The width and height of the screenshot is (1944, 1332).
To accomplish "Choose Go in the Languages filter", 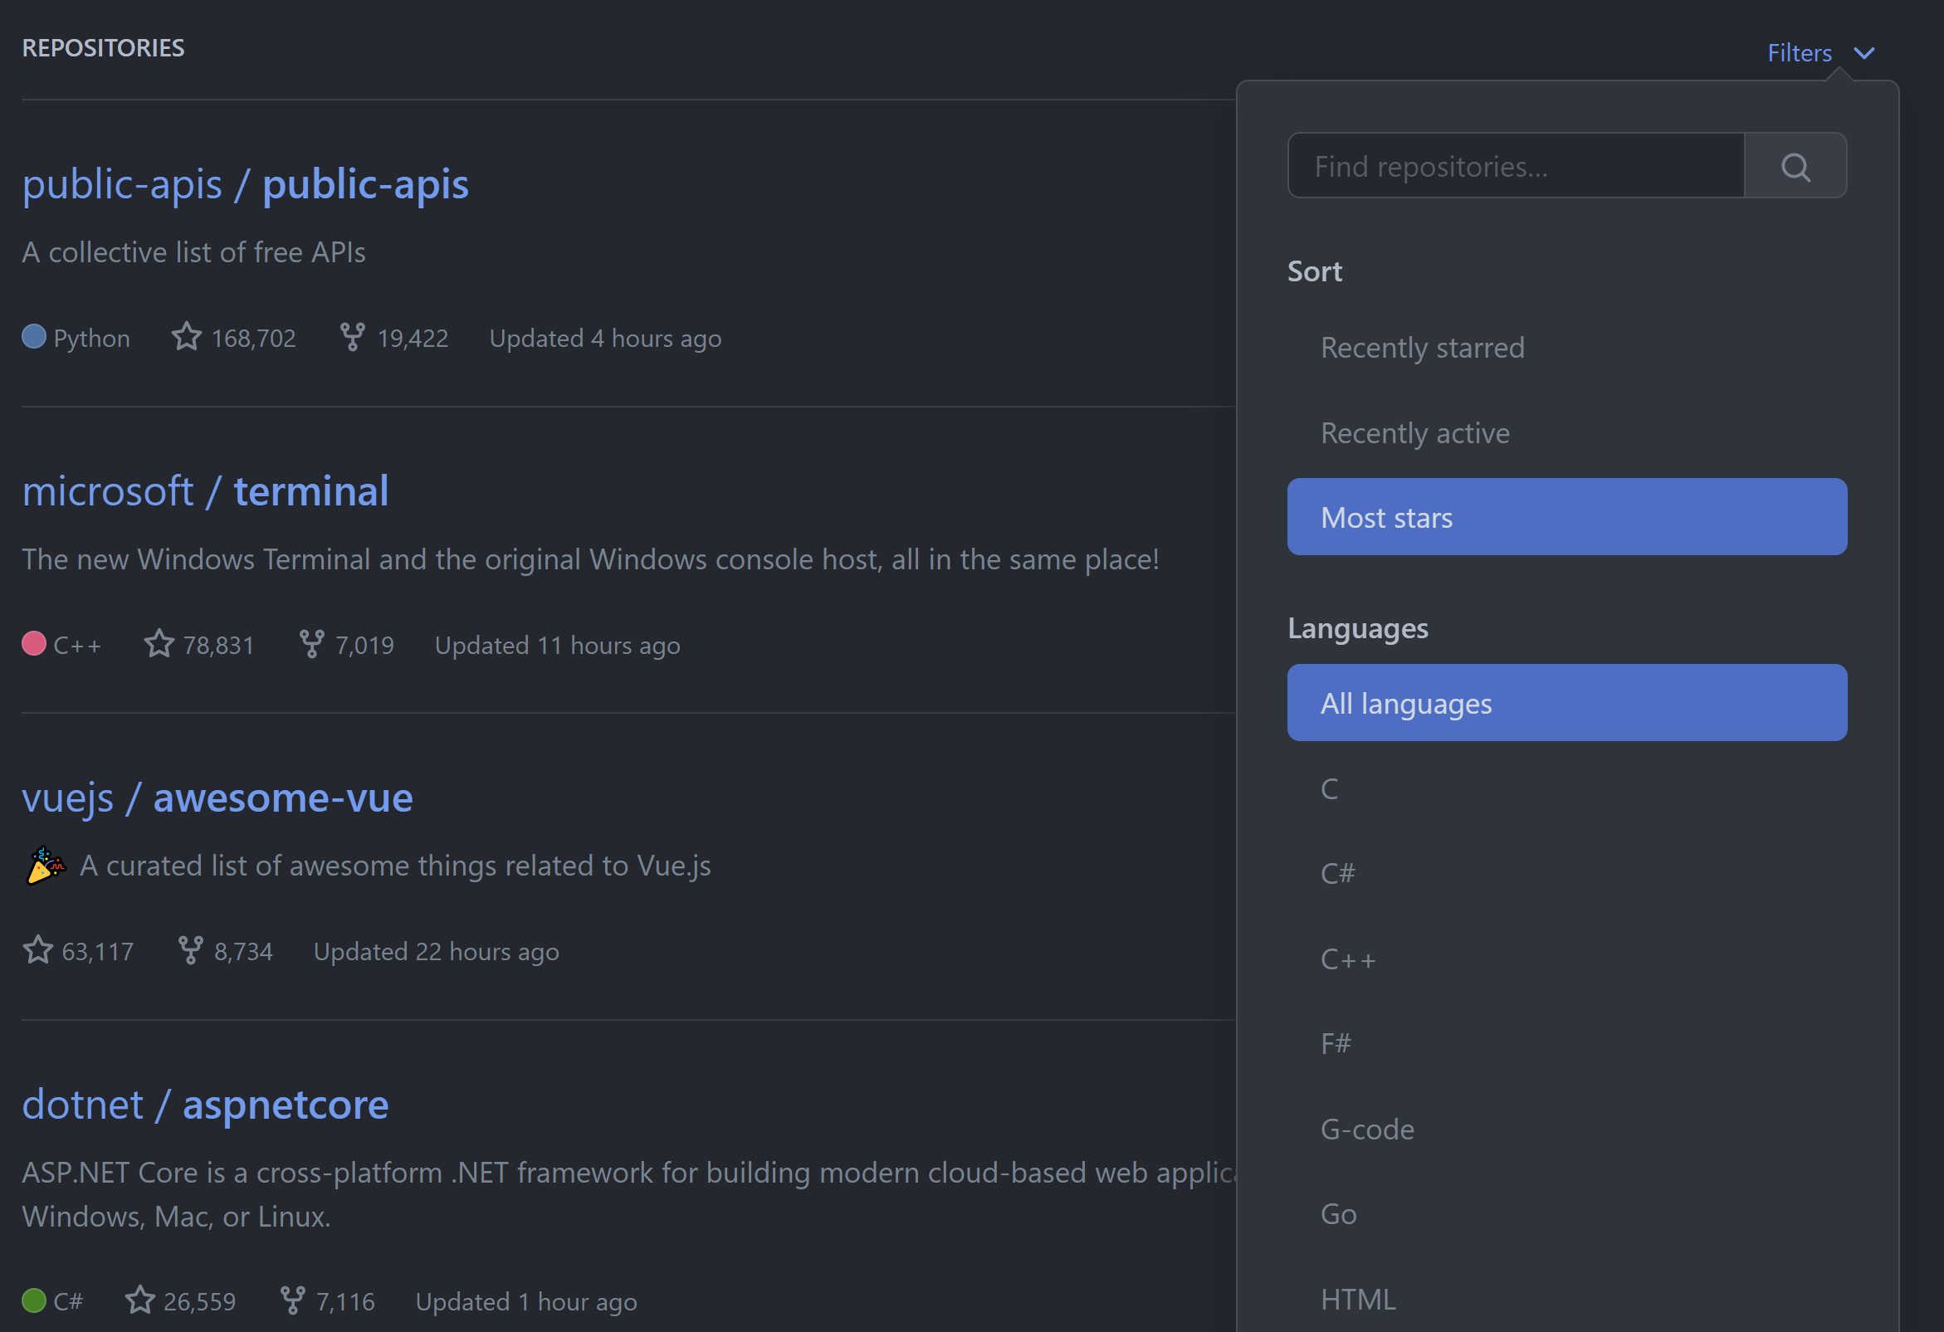I will pyautogui.click(x=1337, y=1213).
